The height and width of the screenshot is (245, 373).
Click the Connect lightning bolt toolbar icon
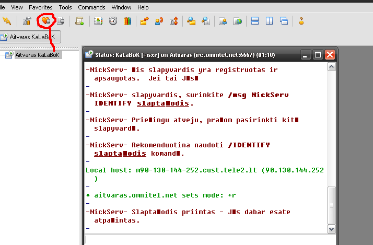pyautogui.click(x=7, y=21)
